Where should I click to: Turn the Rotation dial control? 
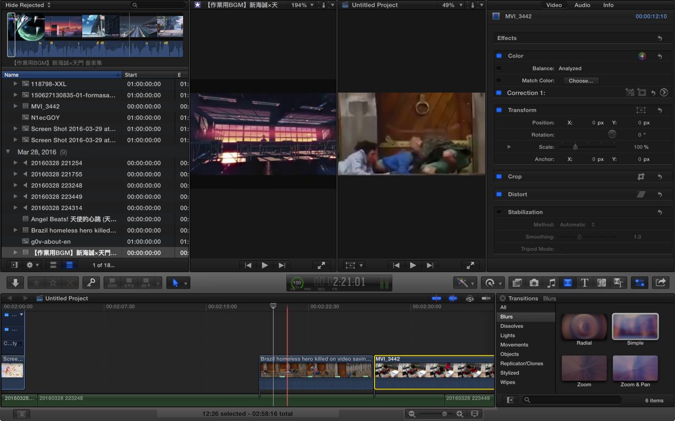(612, 135)
